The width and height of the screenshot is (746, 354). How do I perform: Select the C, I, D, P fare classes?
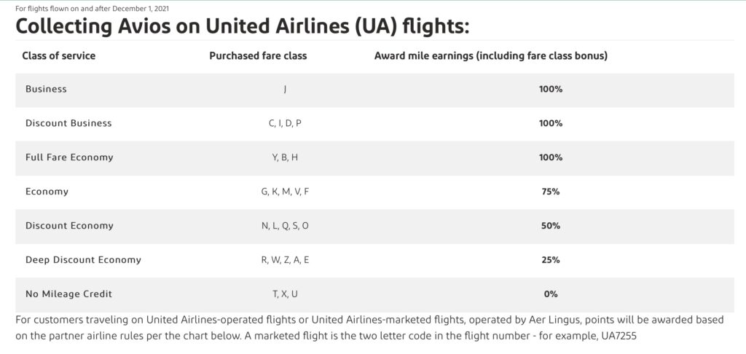(285, 123)
